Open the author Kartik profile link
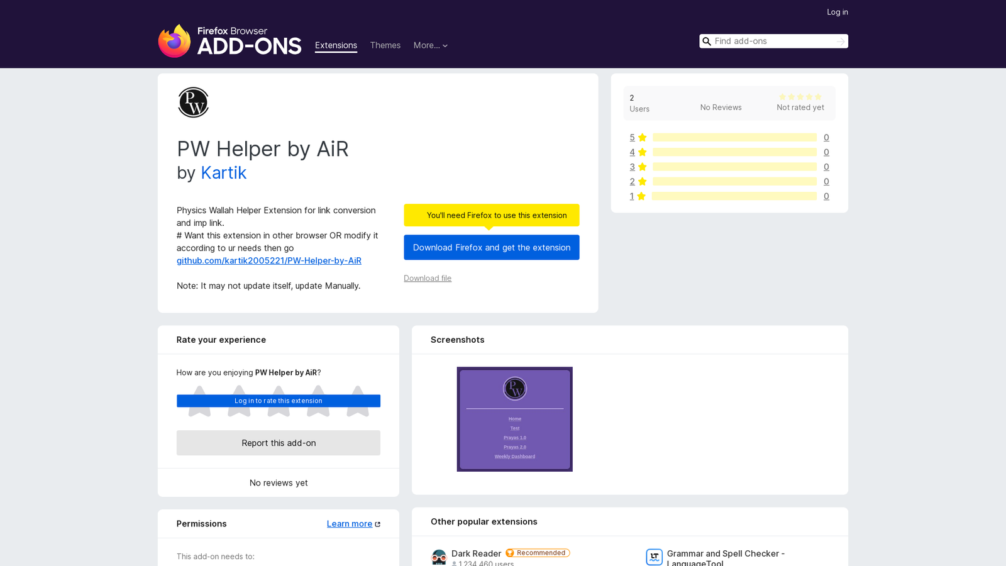The image size is (1006, 566). click(x=223, y=173)
